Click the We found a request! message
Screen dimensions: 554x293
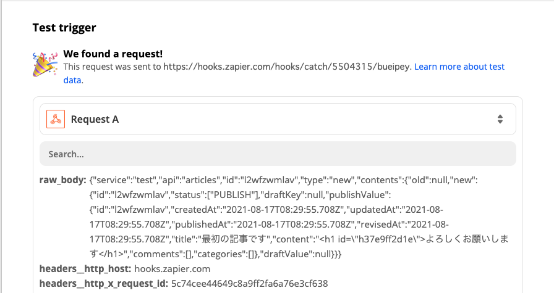(x=112, y=54)
